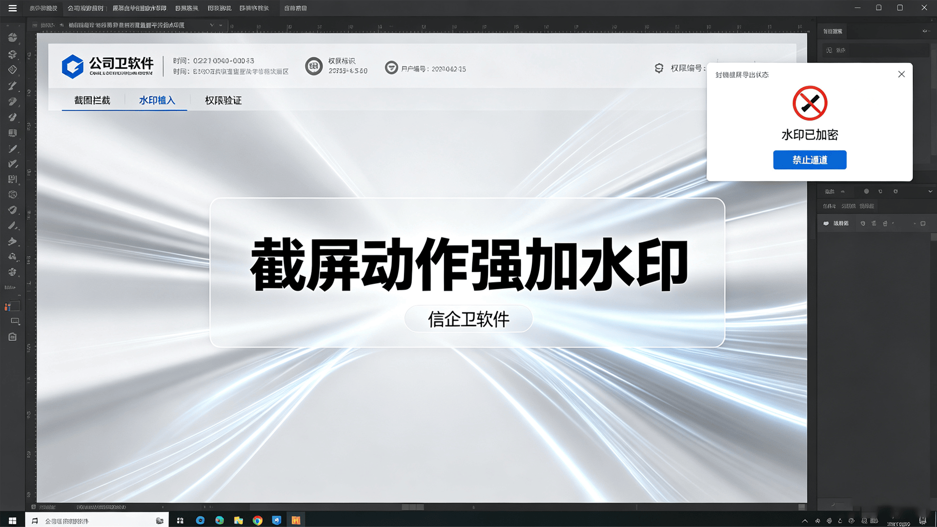Click the screen mode icon in left toolbar
The height and width of the screenshot is (527, 937).
tap(15, 321)
